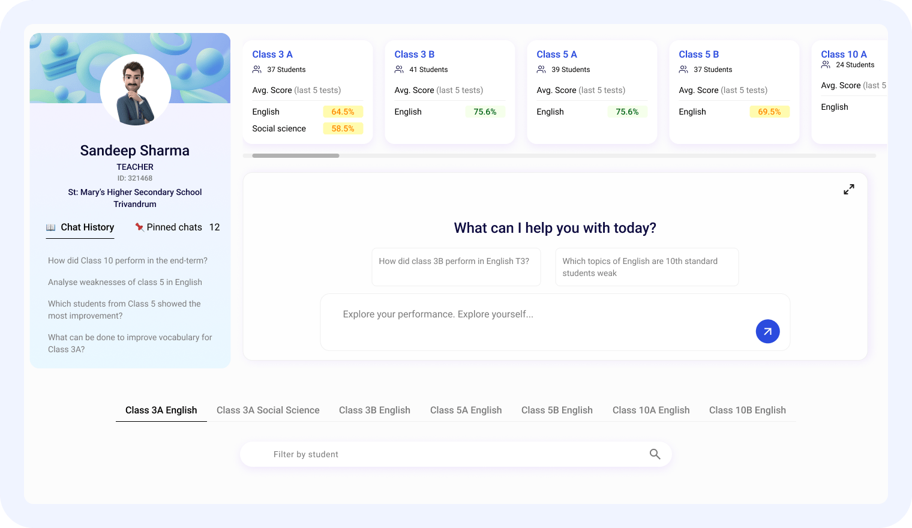Click the Chat History book icon
912x528 pixels.
51,227
